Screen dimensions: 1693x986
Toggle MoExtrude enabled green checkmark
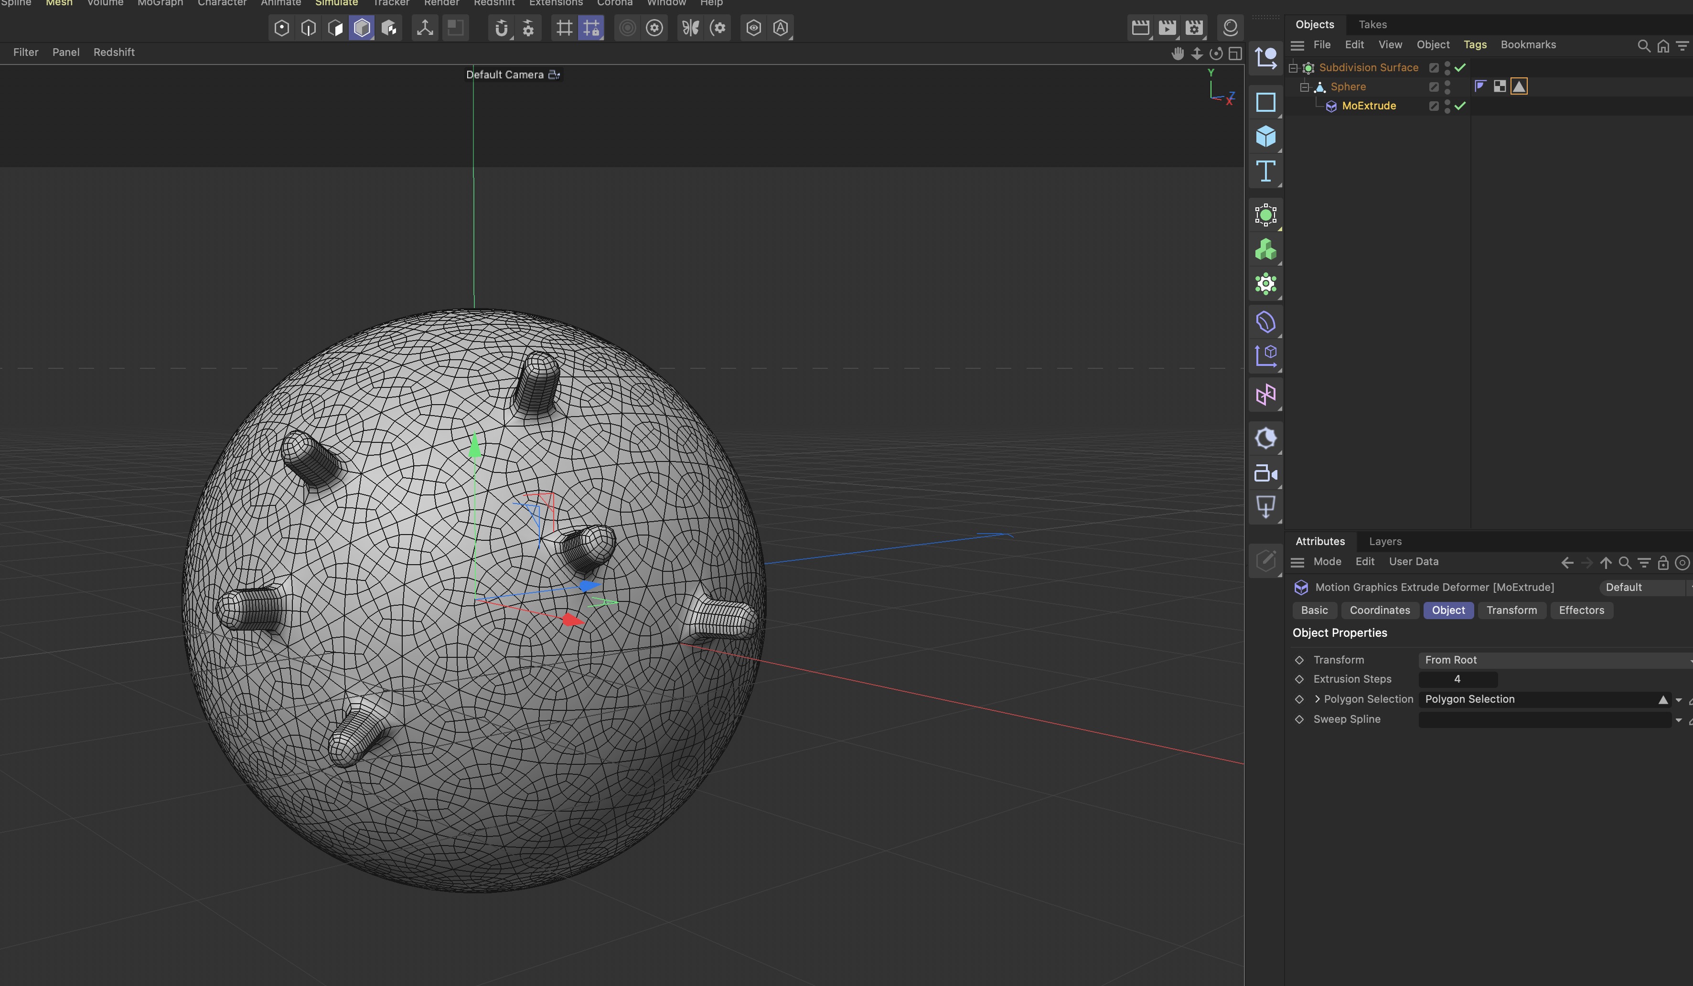pyautogui.click(x=1460, y=106)
